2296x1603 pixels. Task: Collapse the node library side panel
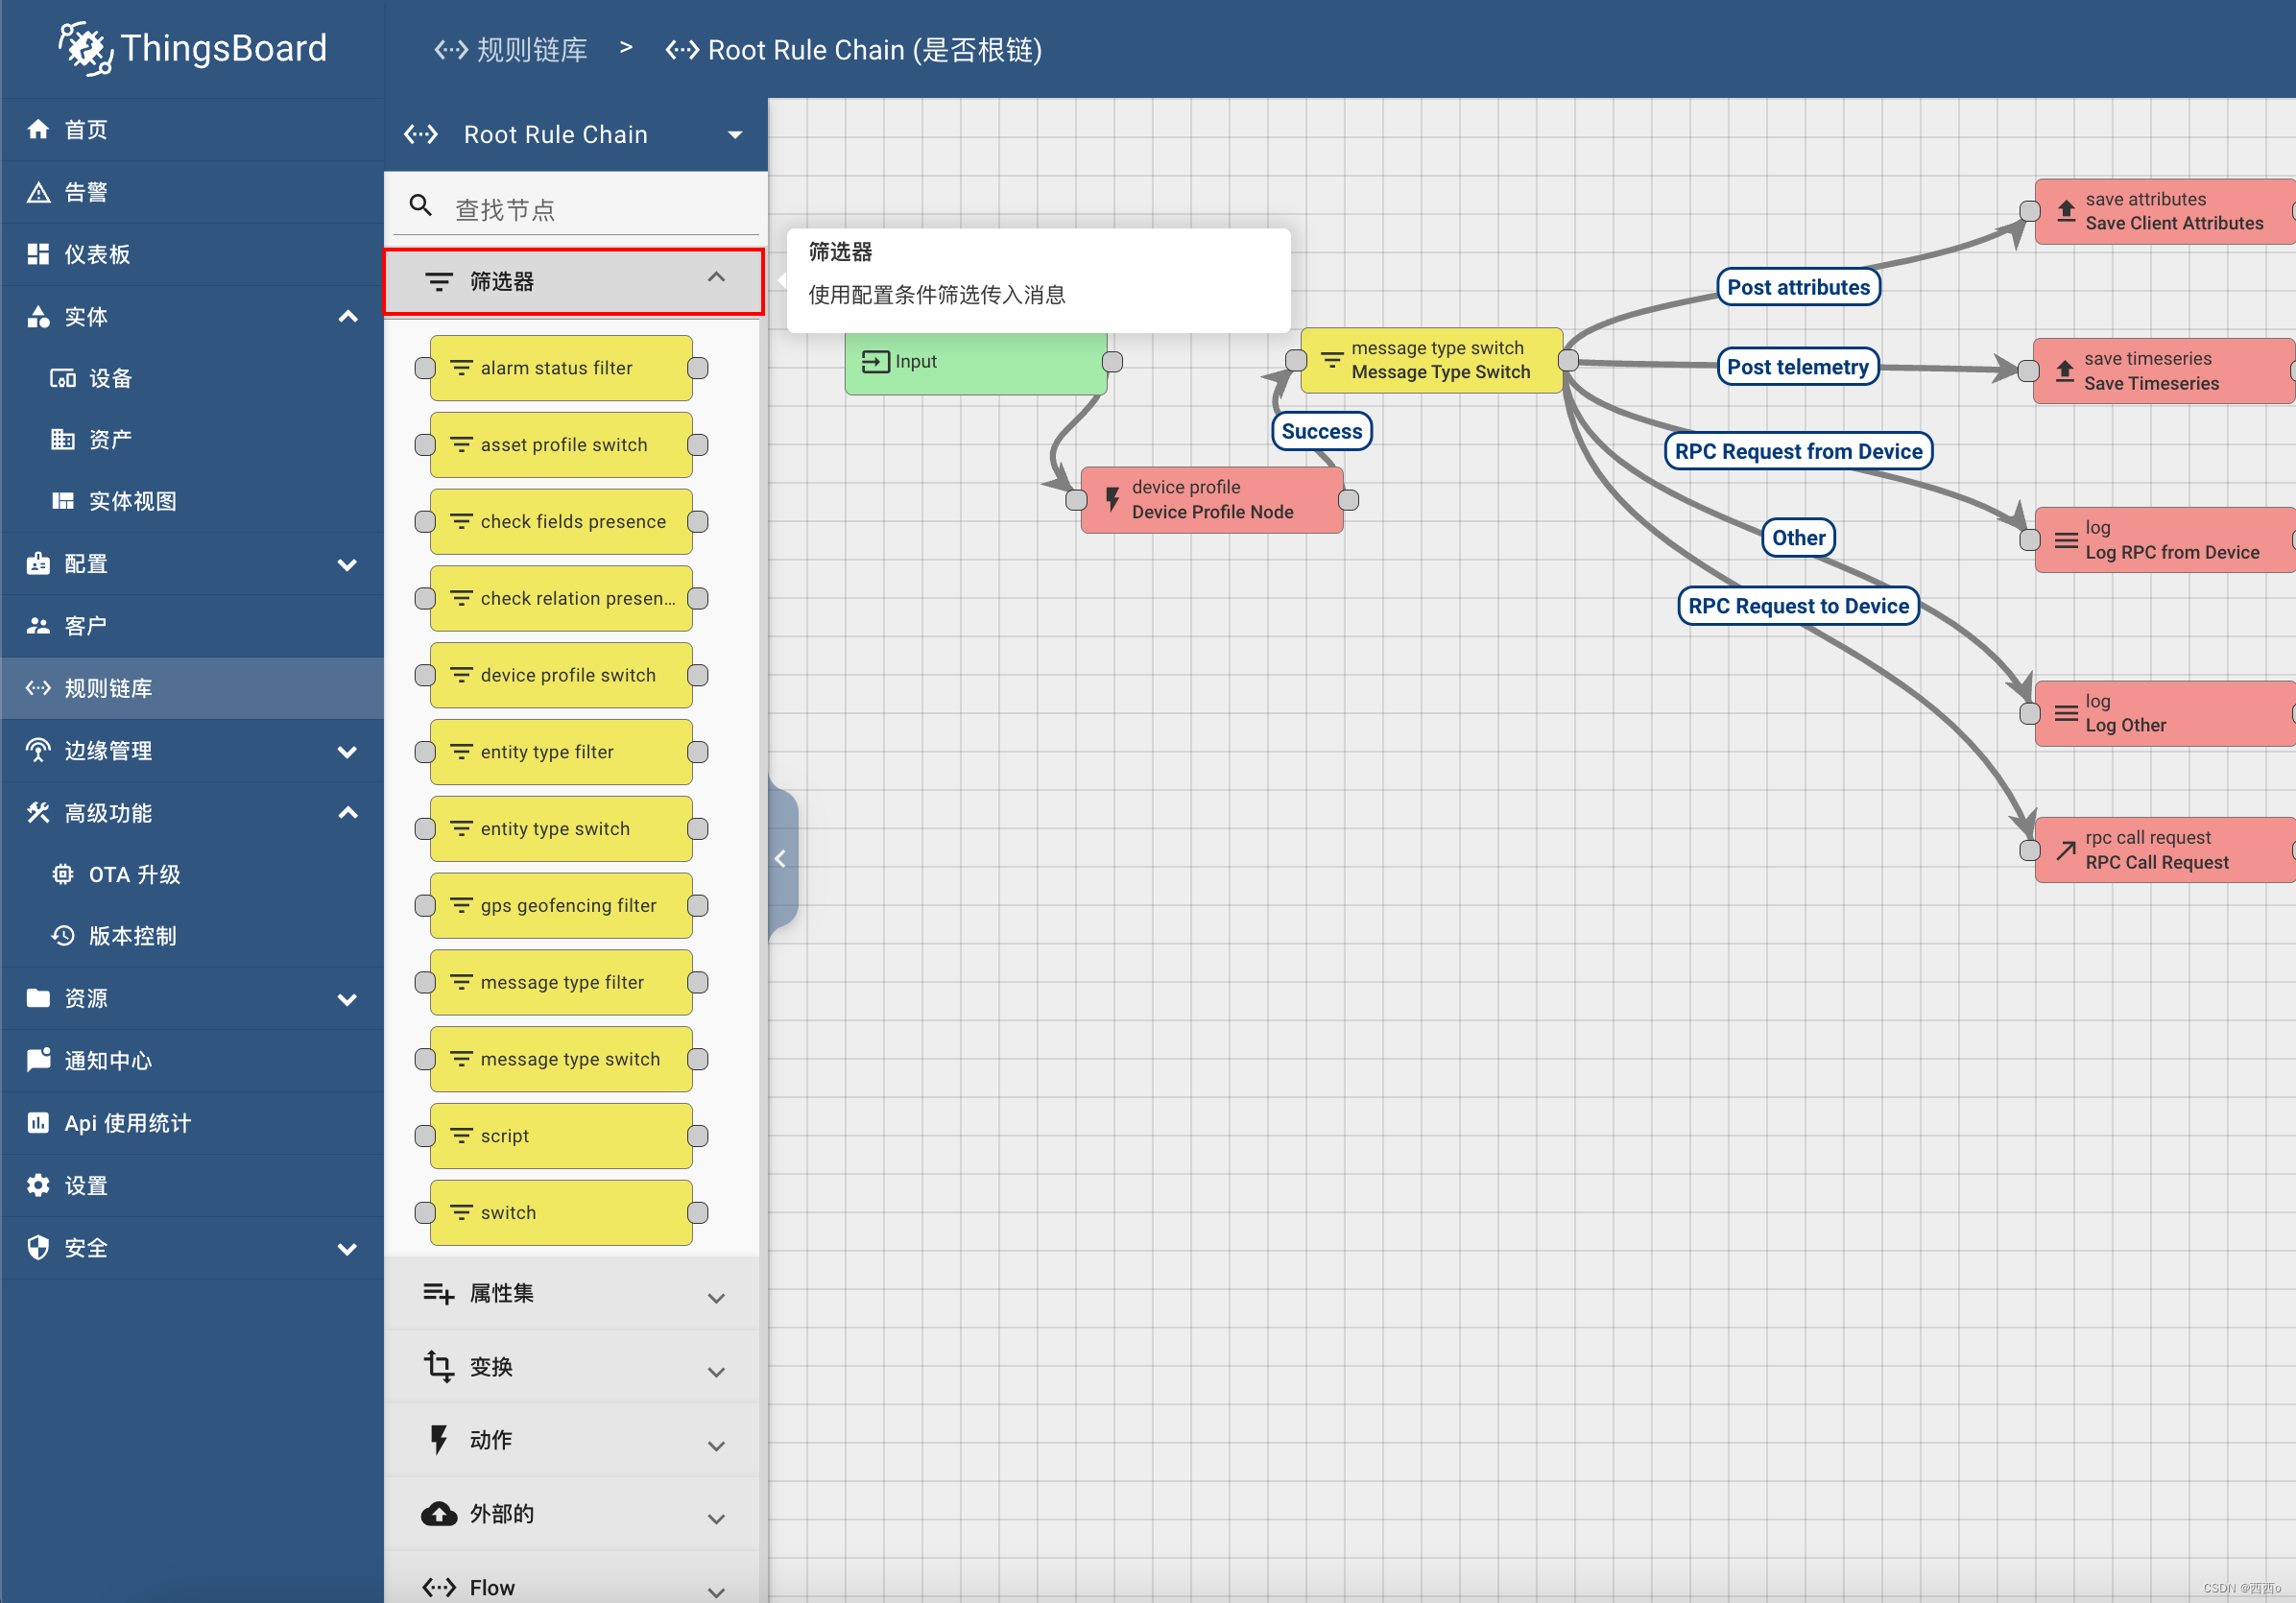tap(781, 858)
